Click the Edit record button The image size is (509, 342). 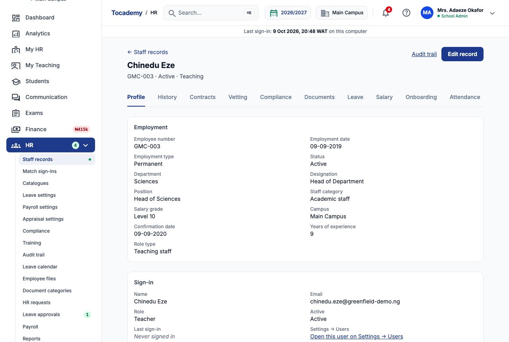pos(462,54)
